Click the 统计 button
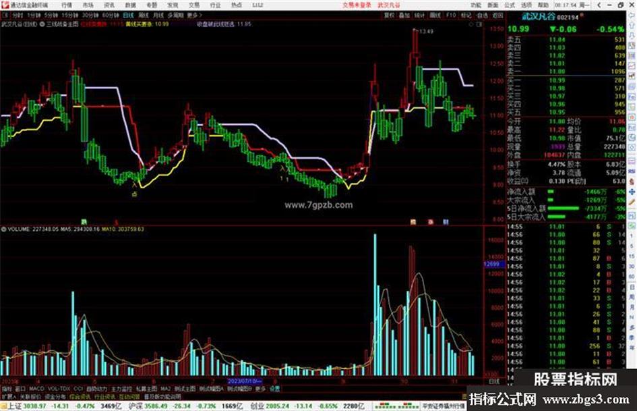The width and height of the screenshot is (637, 411). [x=420, y=16]
